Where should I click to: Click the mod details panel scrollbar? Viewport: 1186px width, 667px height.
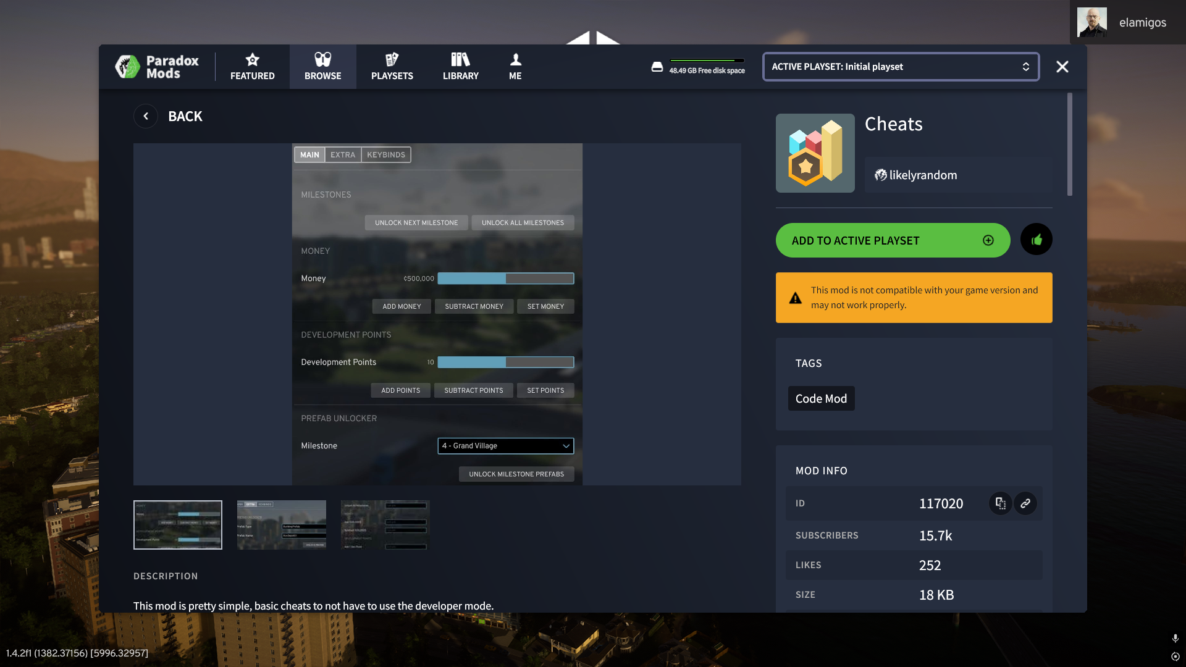pyautogui.click(x=1070, y=145)
